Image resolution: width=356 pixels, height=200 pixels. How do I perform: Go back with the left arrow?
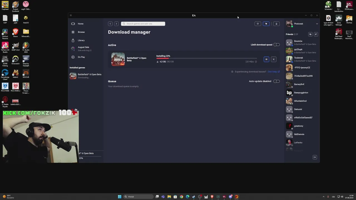pyautogui.click(x=110, y=24)
